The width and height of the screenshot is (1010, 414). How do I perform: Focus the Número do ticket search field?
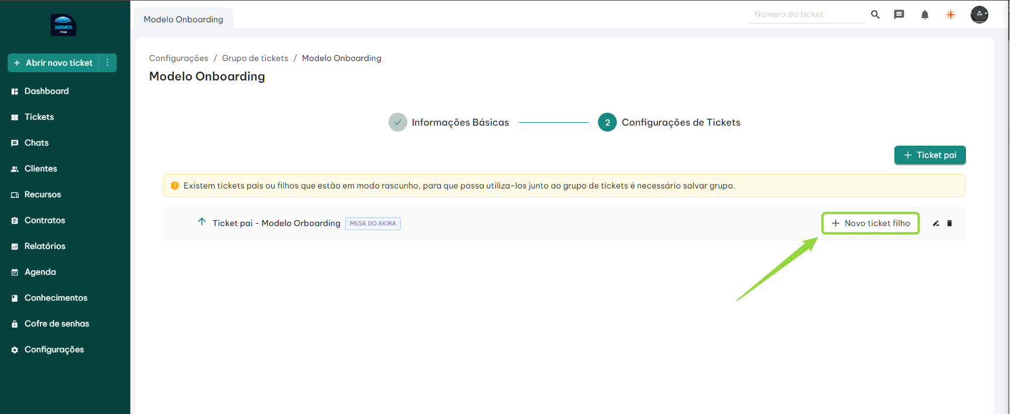click(806, 14)
